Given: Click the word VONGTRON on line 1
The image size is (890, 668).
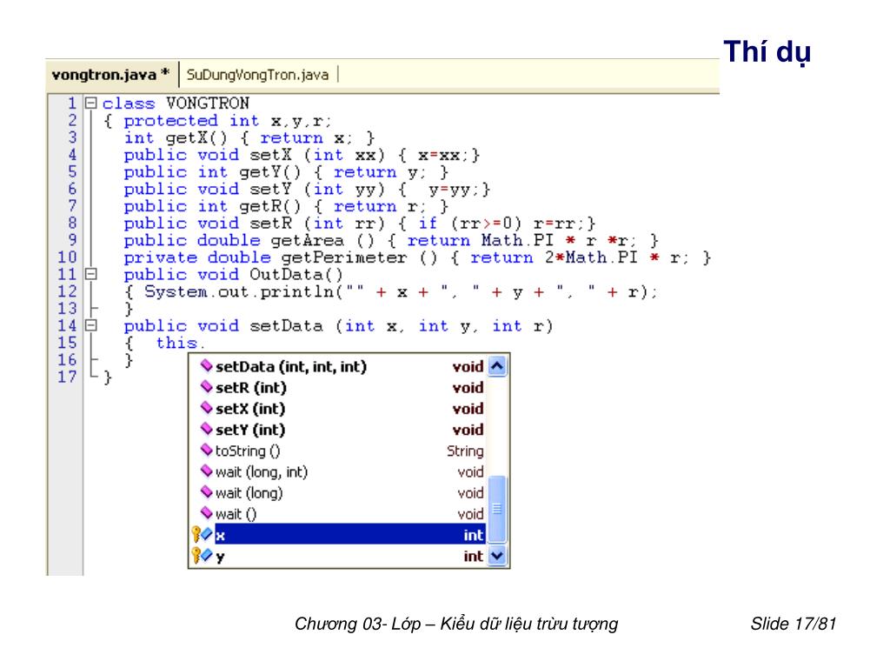Looking at the screenshot, I should 207,104.
